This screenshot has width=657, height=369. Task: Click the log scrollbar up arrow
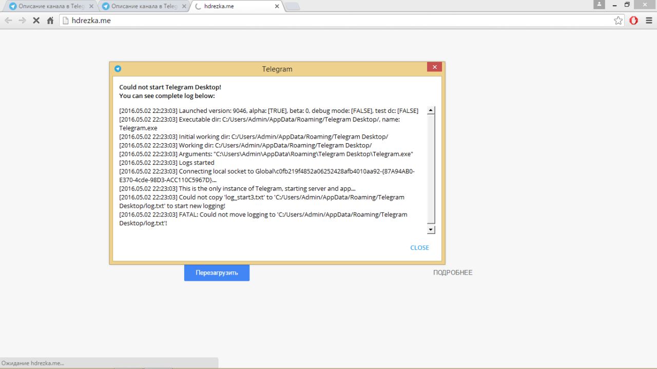(x=431, y=110)
